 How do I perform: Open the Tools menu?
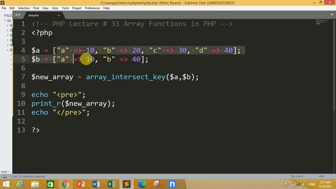(x=65, y=8)
